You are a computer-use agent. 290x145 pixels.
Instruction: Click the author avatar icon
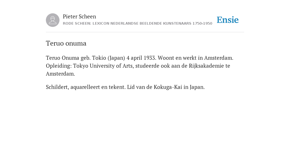(x=53, y=20)
